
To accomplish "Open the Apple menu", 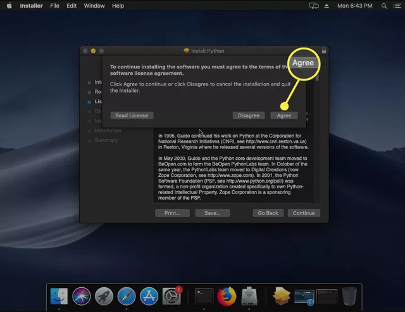I will tap(9, 6).
